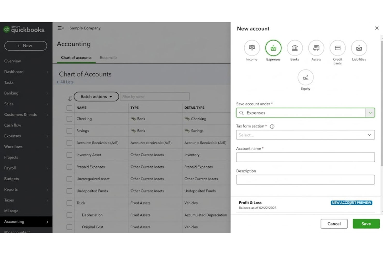
Task: Click the Tax form section info icon
Action: [x=272, y=126]
